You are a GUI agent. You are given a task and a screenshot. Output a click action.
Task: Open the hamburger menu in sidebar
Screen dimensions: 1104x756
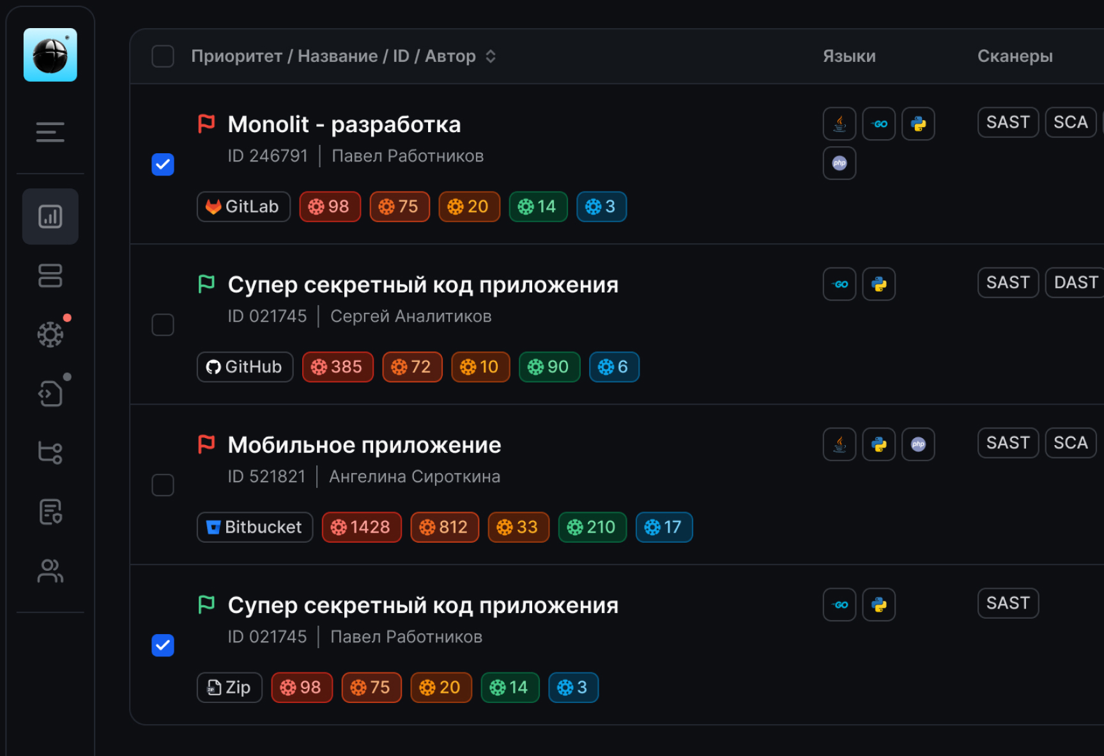pos(50,132)
